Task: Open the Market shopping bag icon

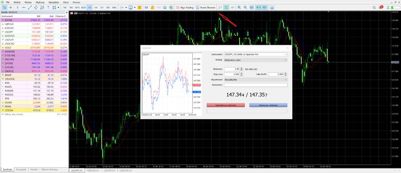Action: (153, 7)
